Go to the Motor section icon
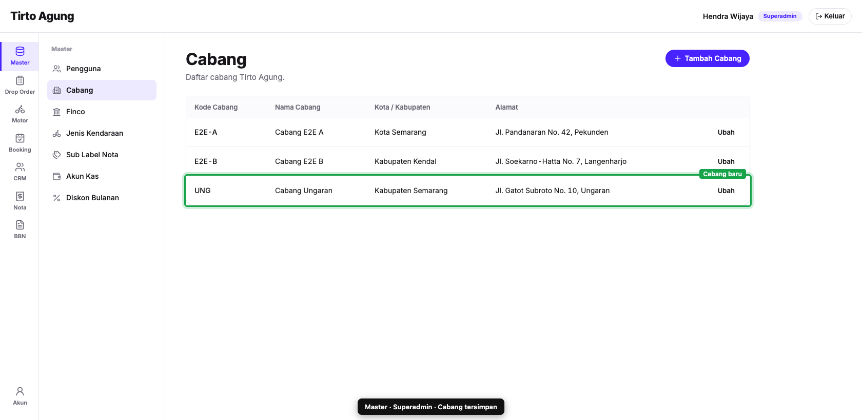The height and width of the screenshot is (420, 862). point(20,109)
